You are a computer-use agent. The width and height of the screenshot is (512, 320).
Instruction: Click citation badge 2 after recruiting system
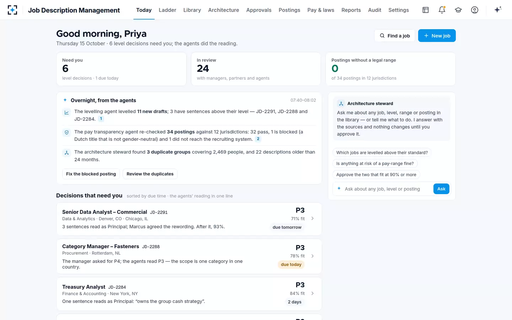pyautogui.click(x=258, y=139)
